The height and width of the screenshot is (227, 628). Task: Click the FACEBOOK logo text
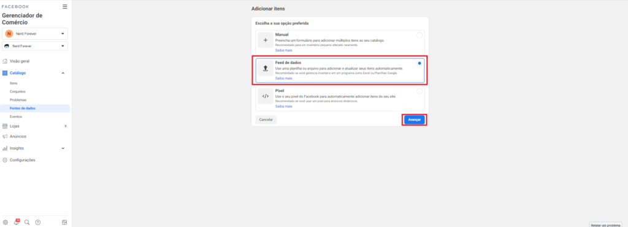(15, 7)
